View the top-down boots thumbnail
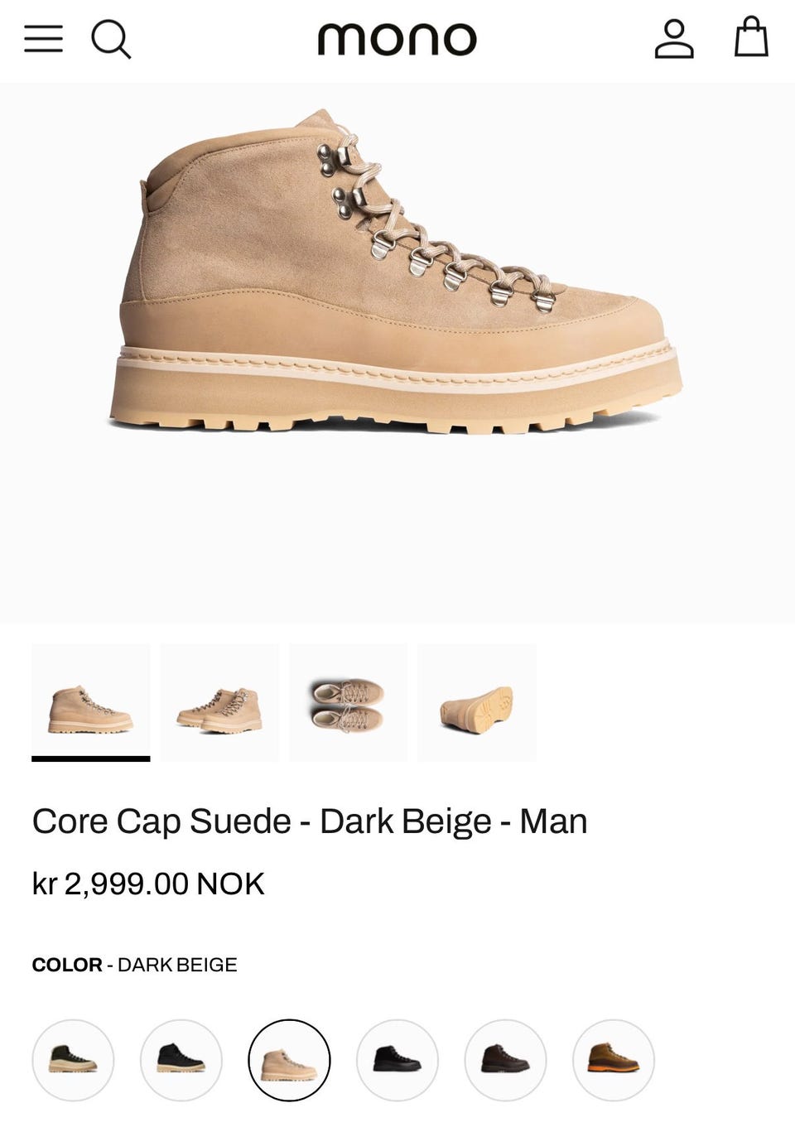This screenshot has width=795, height=1127. click(348, 702)
